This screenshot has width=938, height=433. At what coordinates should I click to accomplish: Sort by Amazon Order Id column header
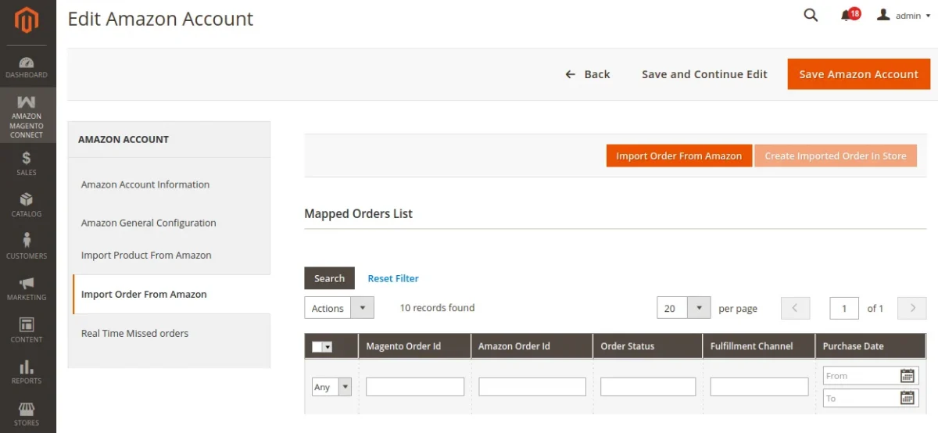pyautogui.click(x=532, y=346)
